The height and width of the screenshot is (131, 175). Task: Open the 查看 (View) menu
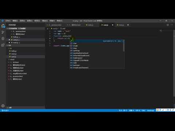30,21
